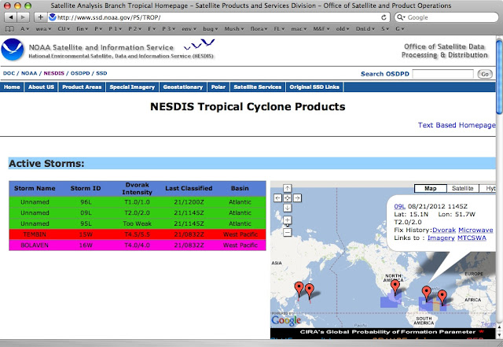
Task: Click the Google logo on the map
Action: [x=286, y=320]
